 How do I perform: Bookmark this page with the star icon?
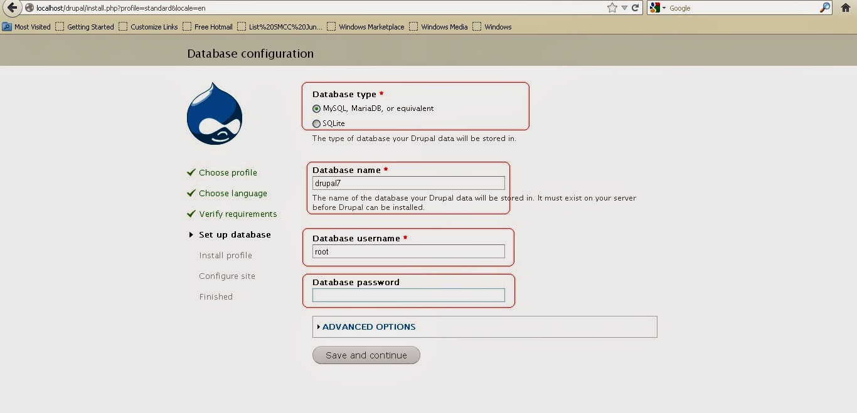(612, 8)
